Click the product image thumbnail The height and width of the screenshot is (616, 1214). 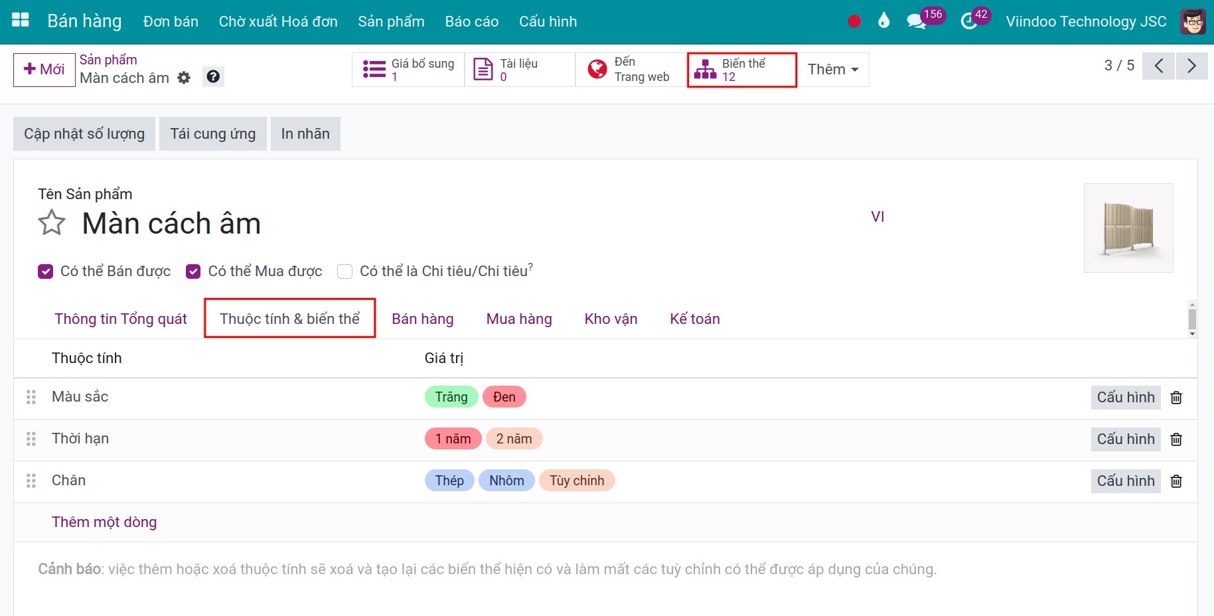[1128, 228]
